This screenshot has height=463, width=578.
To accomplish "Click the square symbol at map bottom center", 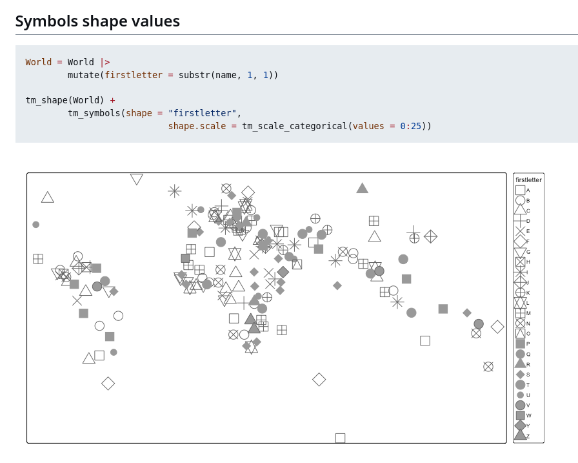I will [x=340, y=438].
